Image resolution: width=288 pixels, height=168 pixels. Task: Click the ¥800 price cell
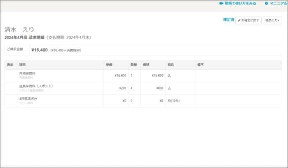(x=159, y=88)
